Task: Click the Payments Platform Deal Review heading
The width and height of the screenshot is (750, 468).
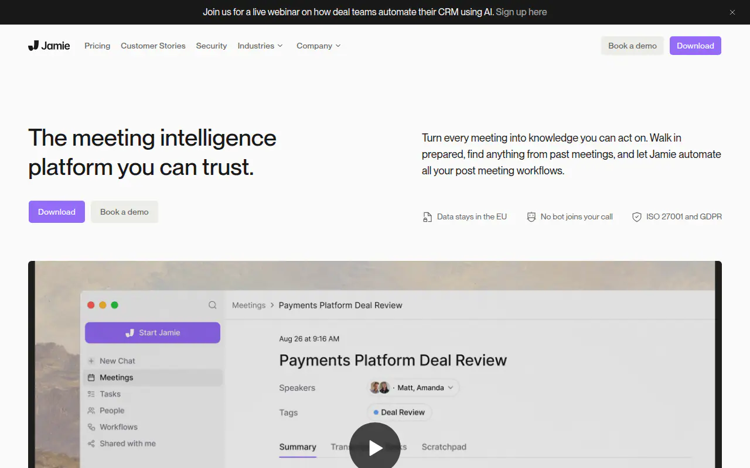Action: pos(393,360)
